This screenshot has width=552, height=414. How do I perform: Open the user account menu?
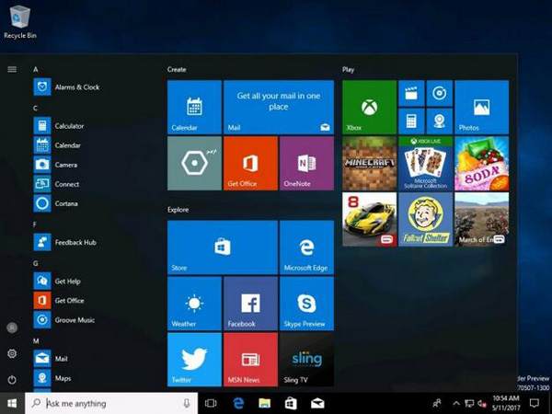coord(12,328)
